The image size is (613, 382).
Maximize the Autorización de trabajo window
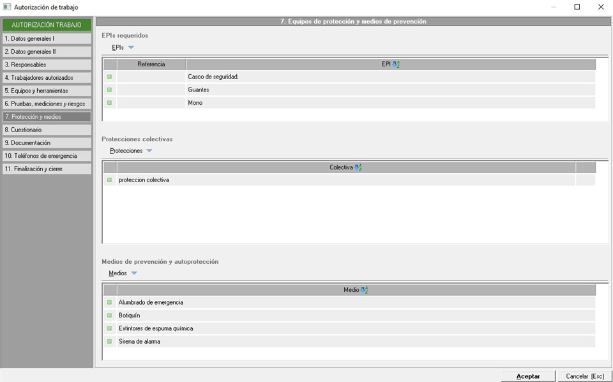coord(577,7)
